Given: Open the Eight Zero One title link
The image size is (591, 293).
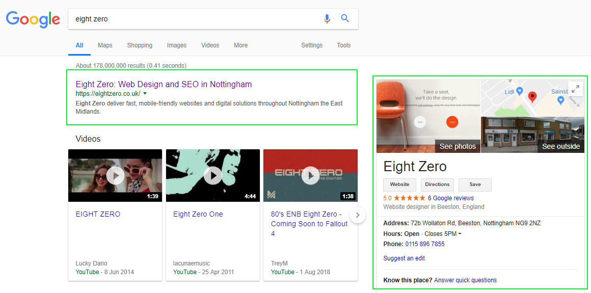Looking at the screenshot, I should point(198,214).
